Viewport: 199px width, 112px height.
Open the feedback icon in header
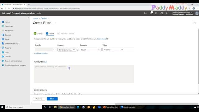click(167, 13)
